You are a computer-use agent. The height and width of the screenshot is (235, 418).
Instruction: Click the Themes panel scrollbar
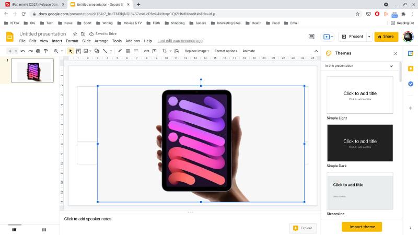pos(400,72)
